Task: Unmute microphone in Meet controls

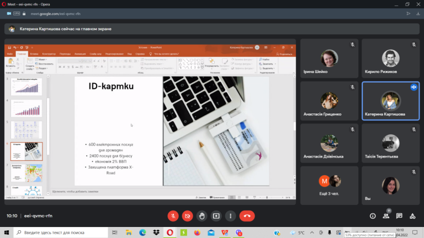Action: tap(173, 216)
